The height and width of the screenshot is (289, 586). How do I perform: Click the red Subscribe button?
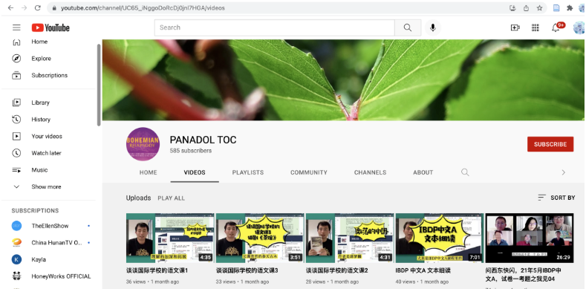tap(550, 144)
